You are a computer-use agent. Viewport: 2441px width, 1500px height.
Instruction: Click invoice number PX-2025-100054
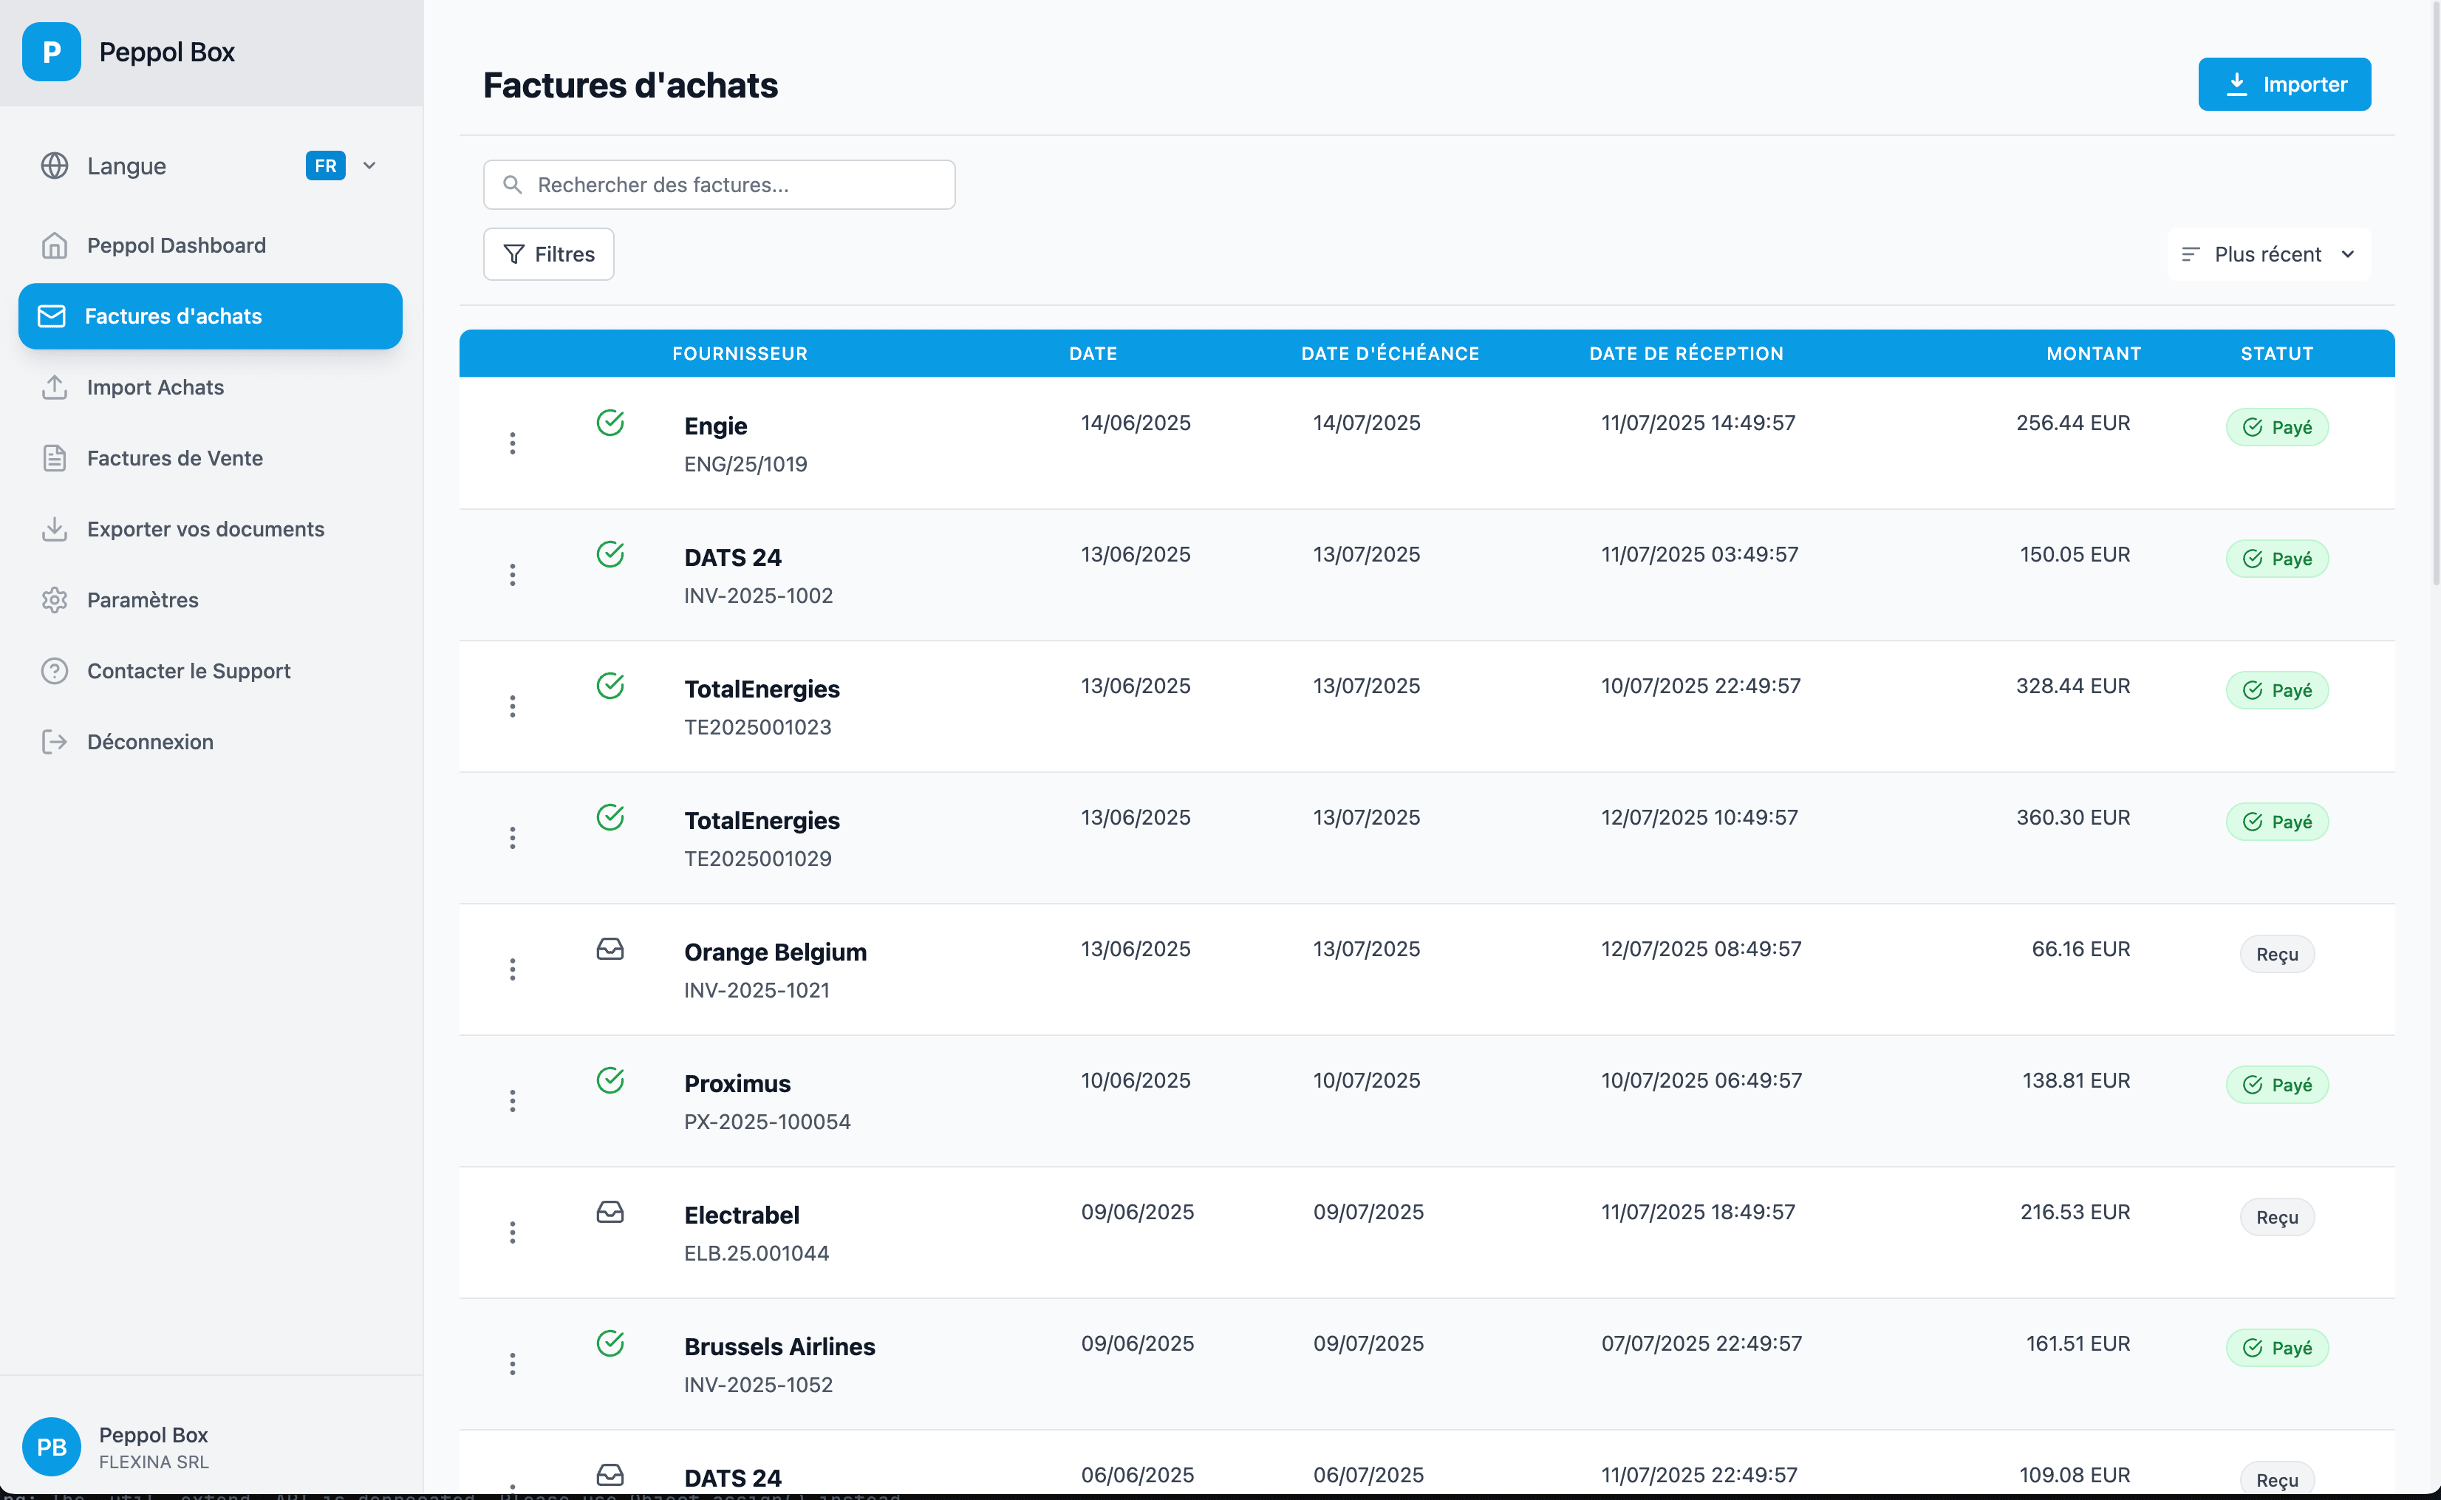(767, 1121)
